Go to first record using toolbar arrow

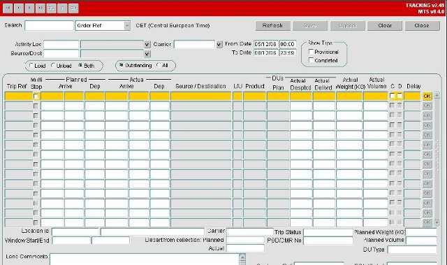point(8,8)
